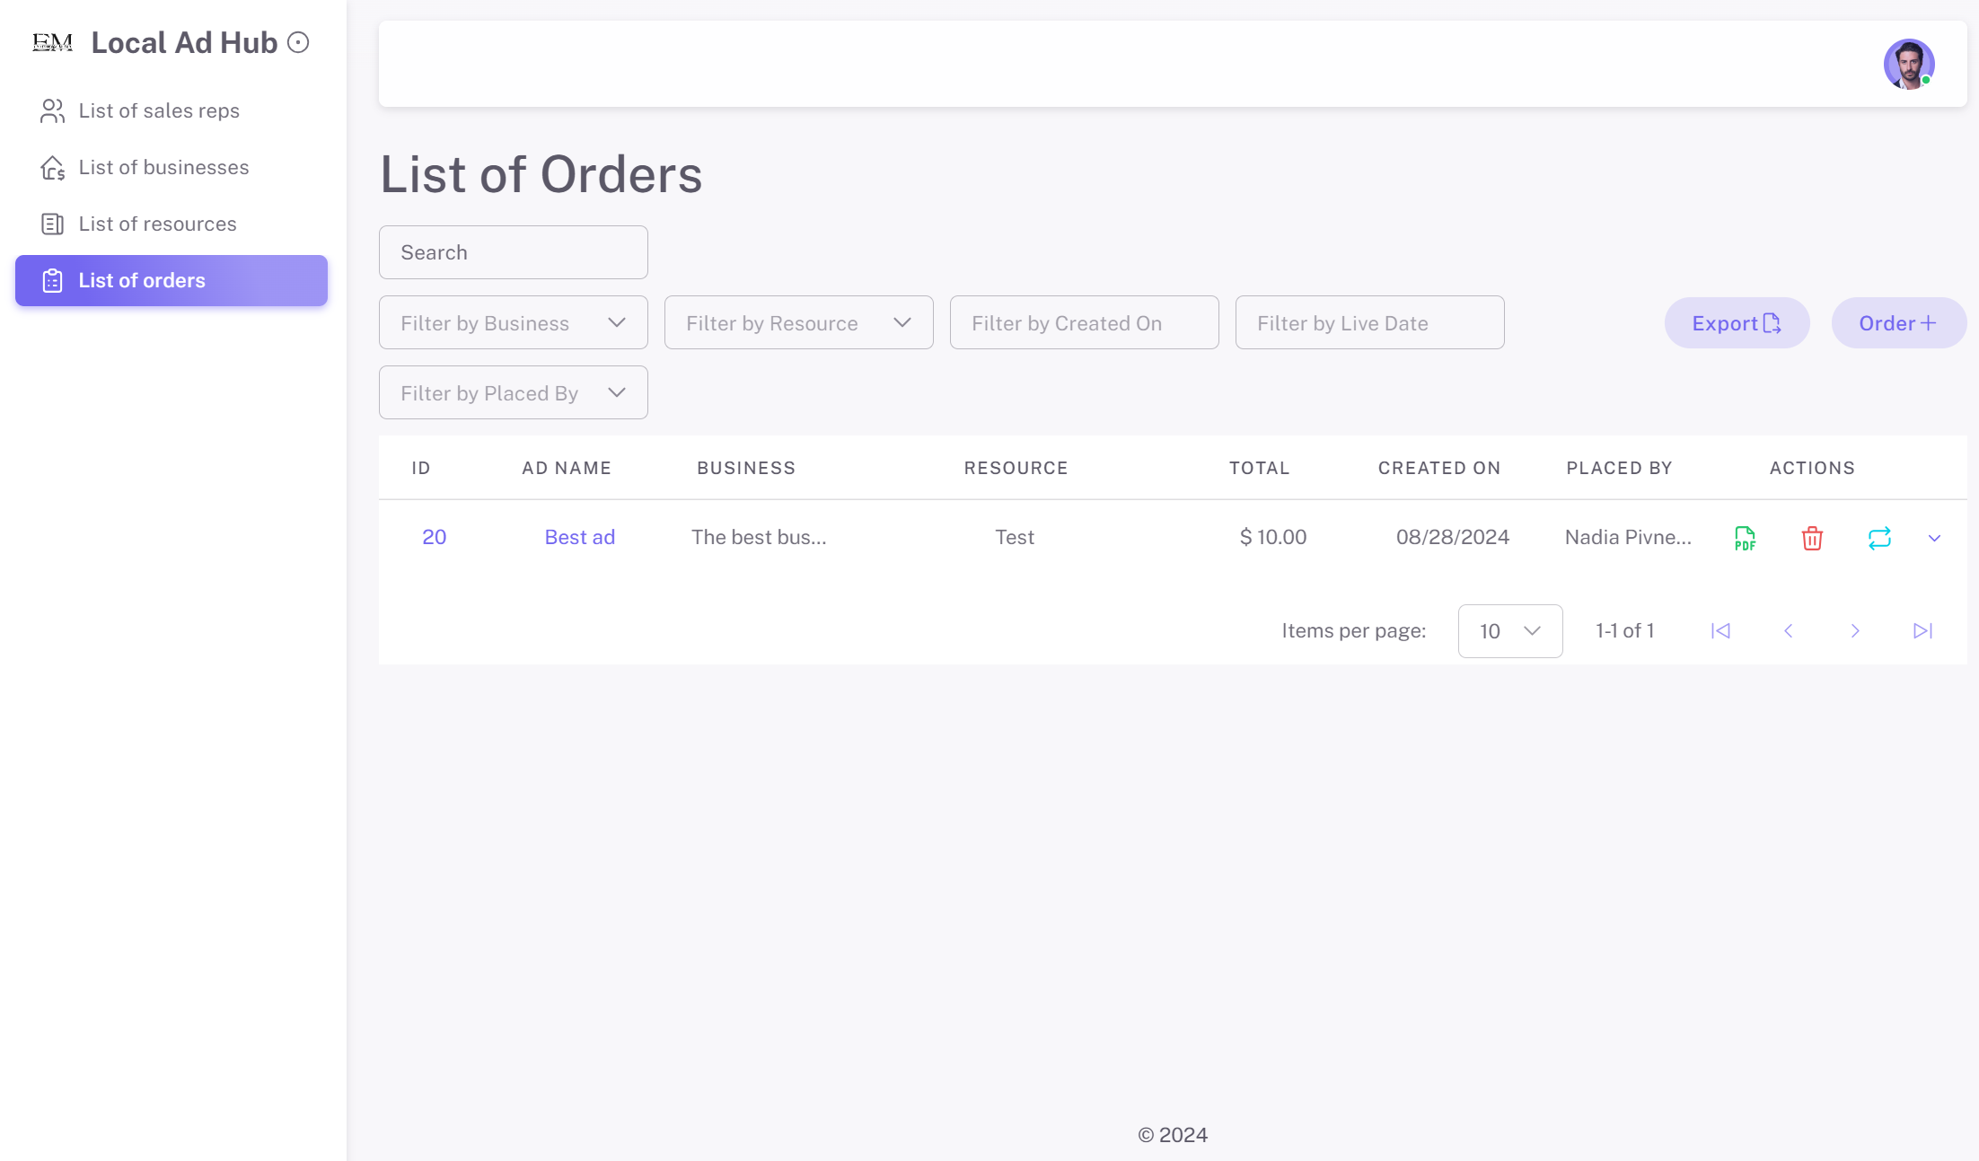The image size is (1979, 1161).
Task: Click the CREATED ON column header
Action: coord(1439,468)
